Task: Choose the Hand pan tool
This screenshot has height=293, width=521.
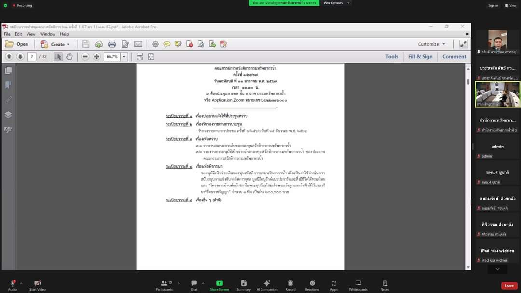Action: tap(69, 57)
